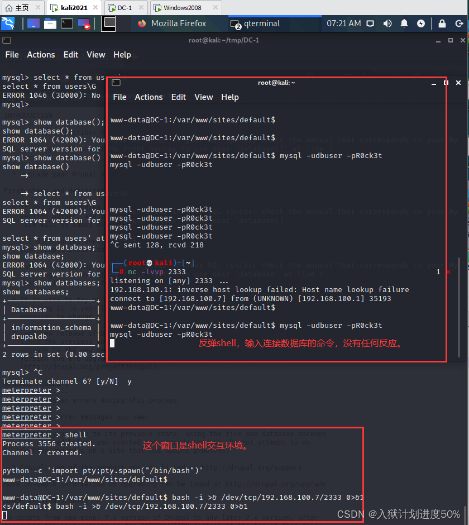Click the volume speaker tray icon
Image resolution: width=469 pixels, height=525 pixels.
point(387,23)
